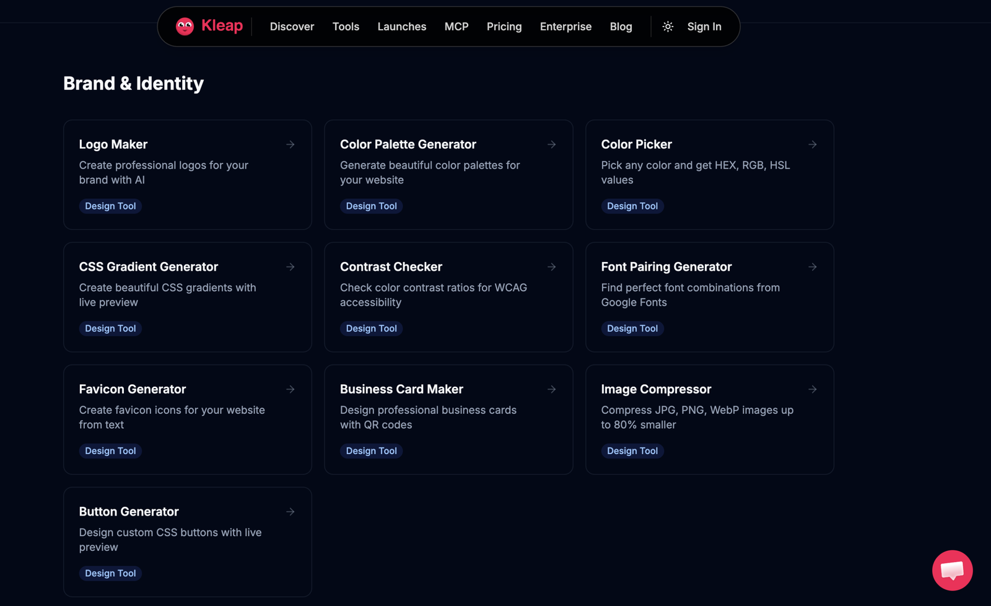Click Design Tool tag on Contrast Checker
991x606 pixels.
tap(372, 328)
